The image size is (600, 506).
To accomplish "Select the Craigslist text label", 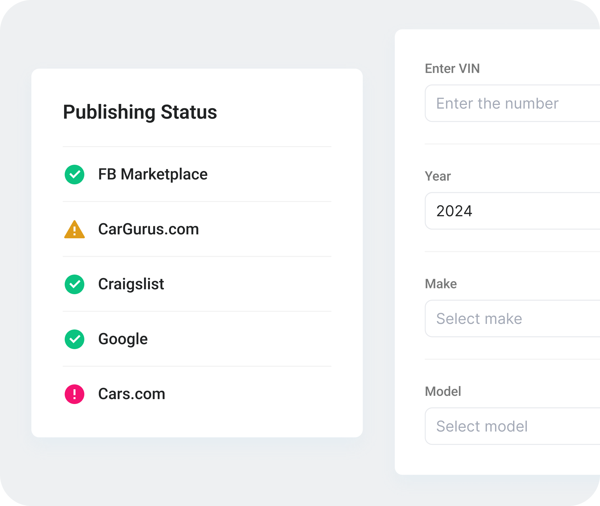I will pyautogui.click(x=131, y=284).
